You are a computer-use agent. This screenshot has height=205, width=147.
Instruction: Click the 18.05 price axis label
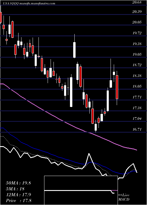tap(137, 86)
